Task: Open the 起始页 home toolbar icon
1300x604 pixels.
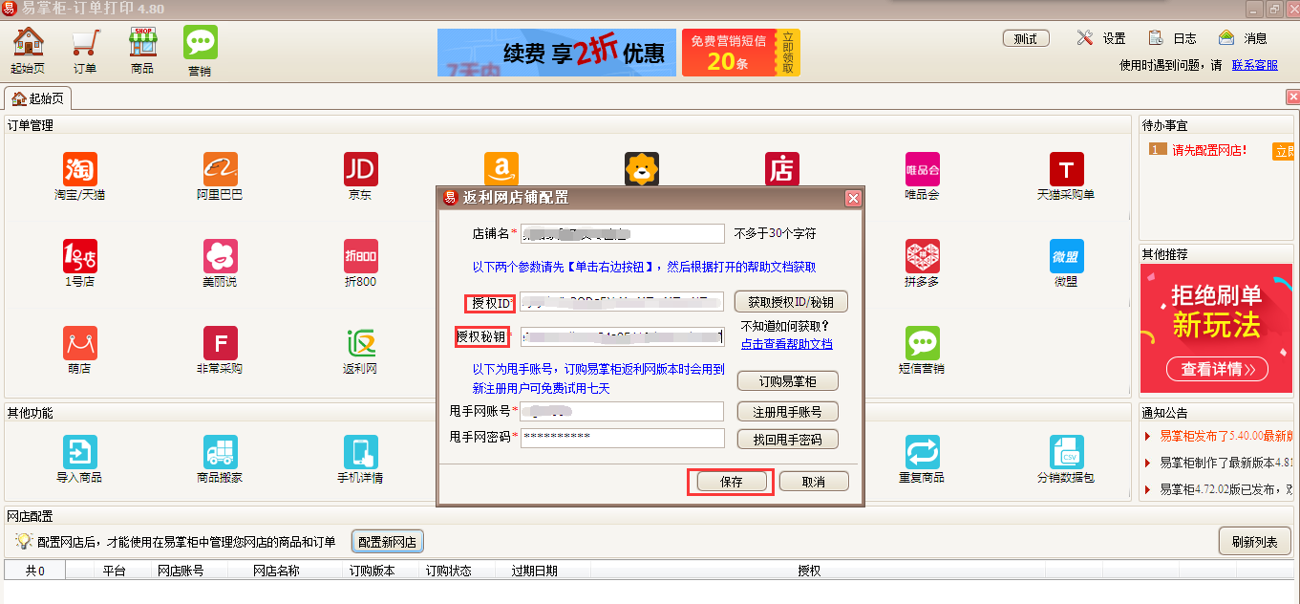Action: 28,51
